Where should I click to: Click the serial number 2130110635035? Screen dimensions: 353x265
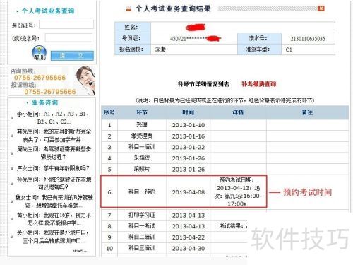(308, 39)
